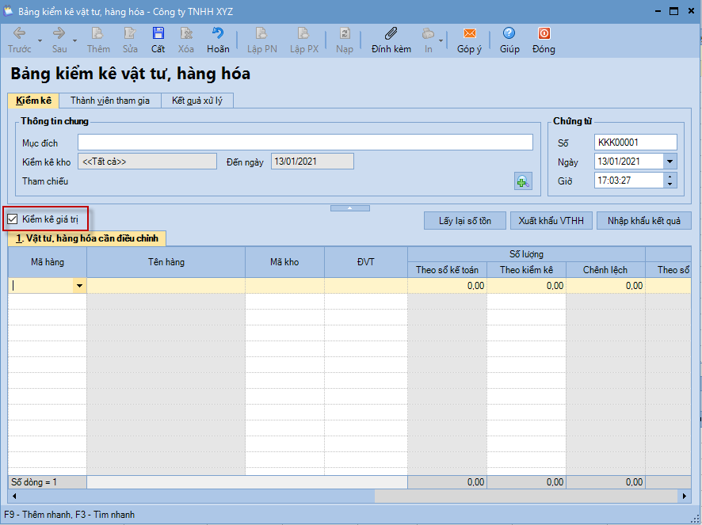Click the Lập PX toolbar icon
Viewport: 702px width, 525px height.
tap(303, 33)
